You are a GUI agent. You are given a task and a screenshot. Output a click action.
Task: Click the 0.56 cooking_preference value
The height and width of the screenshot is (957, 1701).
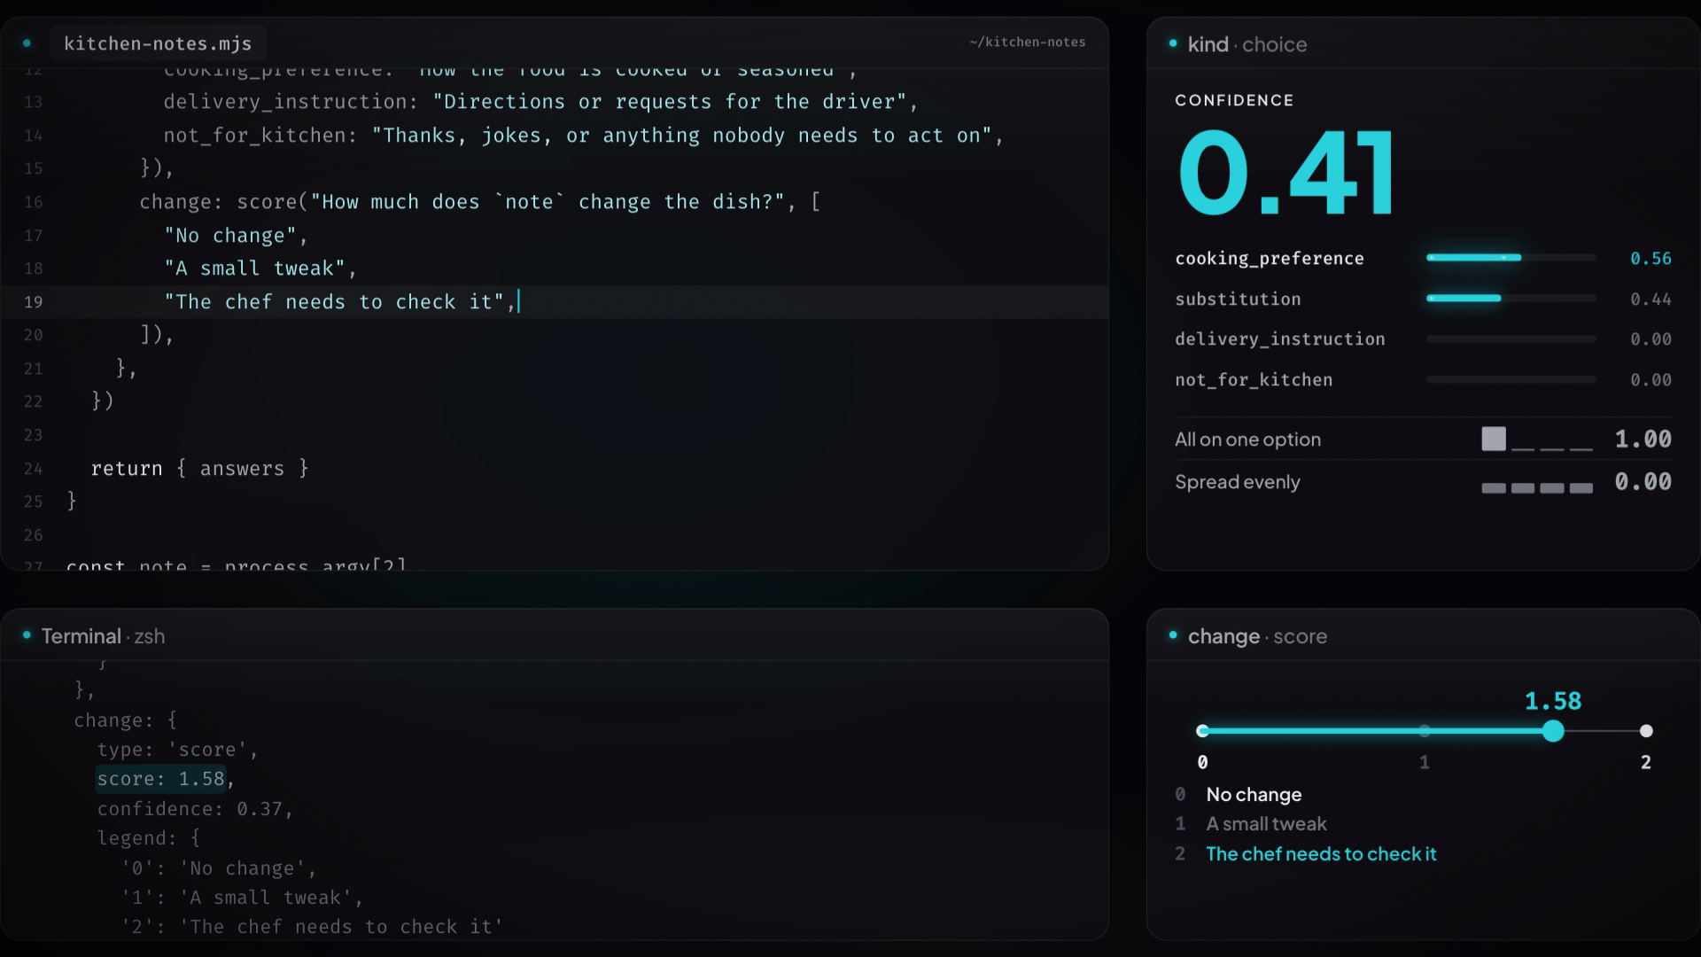click(1651, 259)
